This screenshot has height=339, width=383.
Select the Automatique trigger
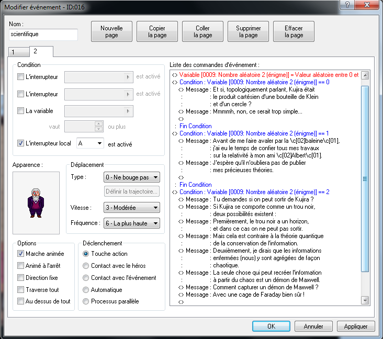point(86,290)
